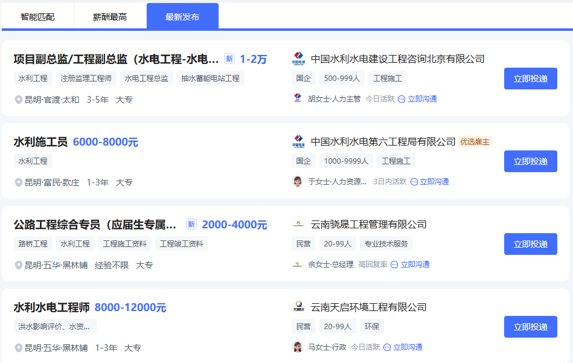Select the 最新发布 tab
The height and width of the screenshot is (363, 573).
coord(182,17)
